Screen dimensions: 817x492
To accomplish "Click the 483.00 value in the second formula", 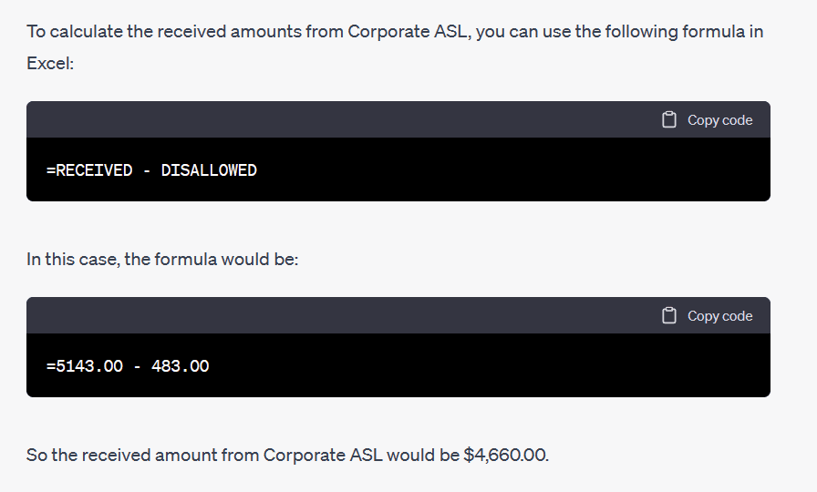I will point(181,366).
